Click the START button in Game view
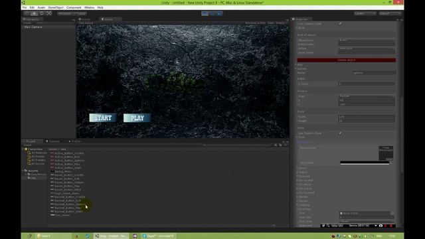The height and width of the screenshot is (239, 425). [103, 118]
